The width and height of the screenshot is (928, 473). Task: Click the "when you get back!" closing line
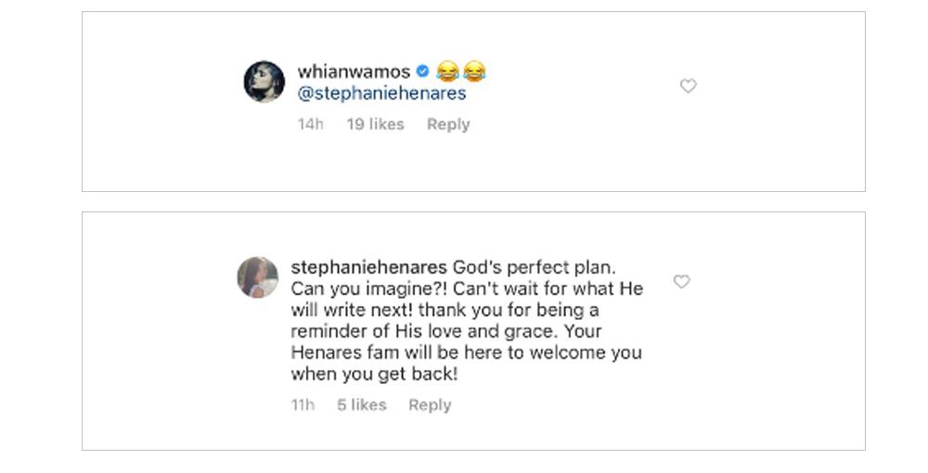(374, 375)
